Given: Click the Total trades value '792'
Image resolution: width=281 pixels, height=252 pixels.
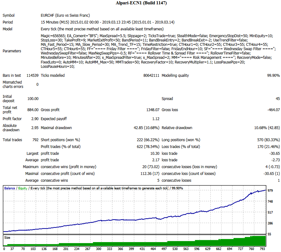Looking at the screenshot, I should [35, 140].
